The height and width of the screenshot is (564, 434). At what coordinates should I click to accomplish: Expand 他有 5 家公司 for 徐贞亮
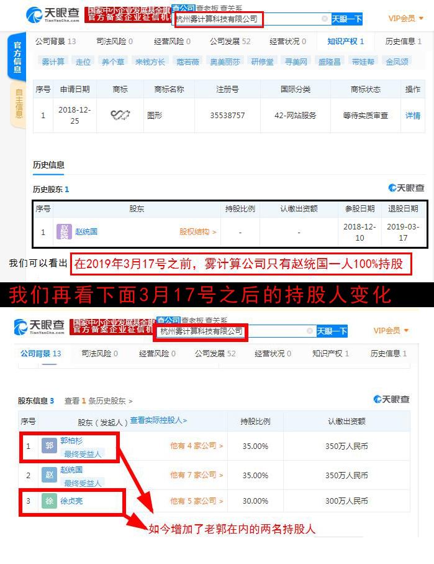[x=197, y=501]
